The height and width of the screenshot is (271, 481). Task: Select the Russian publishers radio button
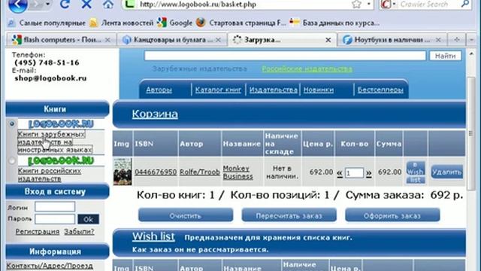point(12,160)
